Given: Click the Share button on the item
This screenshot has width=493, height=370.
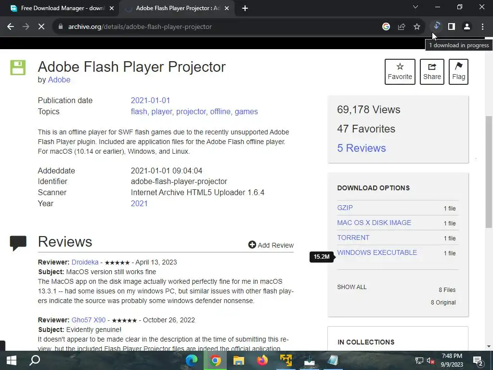Looking at the screenshot, I should click(x=432, y=72).
